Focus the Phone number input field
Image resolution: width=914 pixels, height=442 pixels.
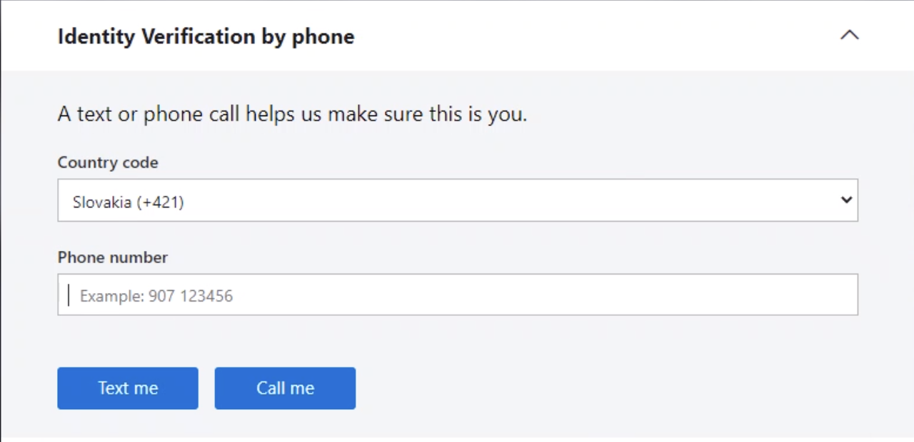click(457, 295)
